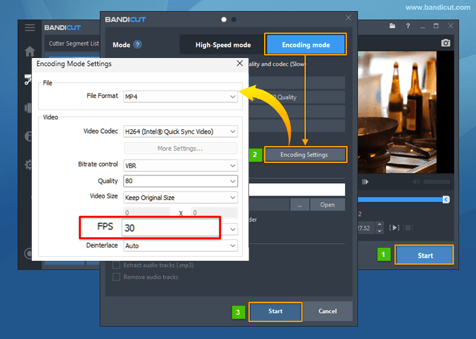The image size is (476, 339).
Task: Expand the Bitrate control dropdown
Action: coord(180,166)
